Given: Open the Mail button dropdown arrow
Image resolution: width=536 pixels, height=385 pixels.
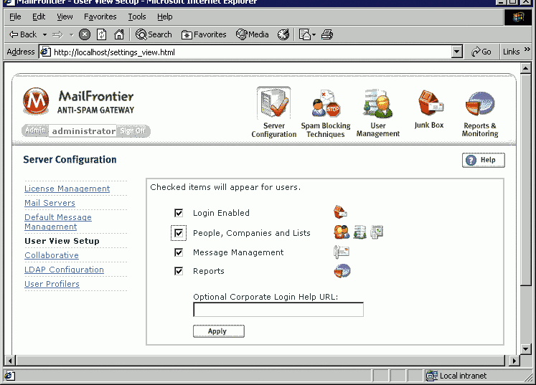Looking at the screenshot, I should click(x=314, y=35).
